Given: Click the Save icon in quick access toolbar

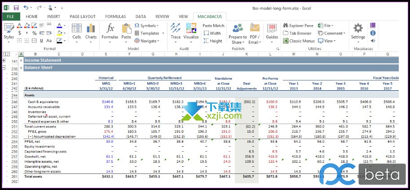Looking at the screenshot, I should click(x=16, y=8).
